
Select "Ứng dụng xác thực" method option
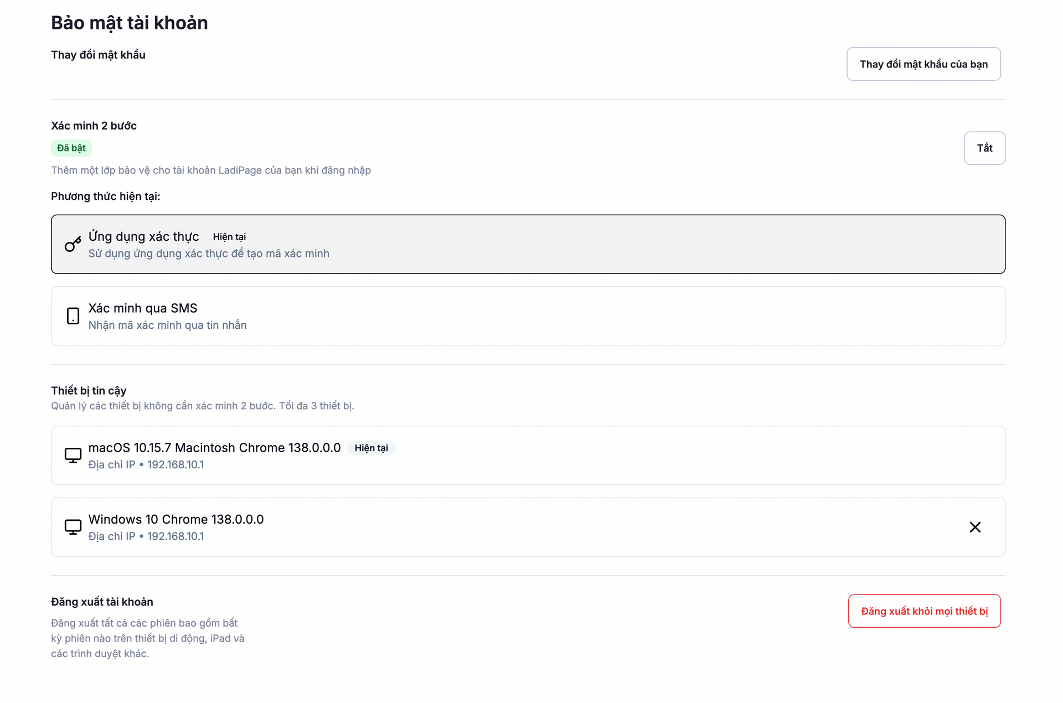[x=143, y=237]
